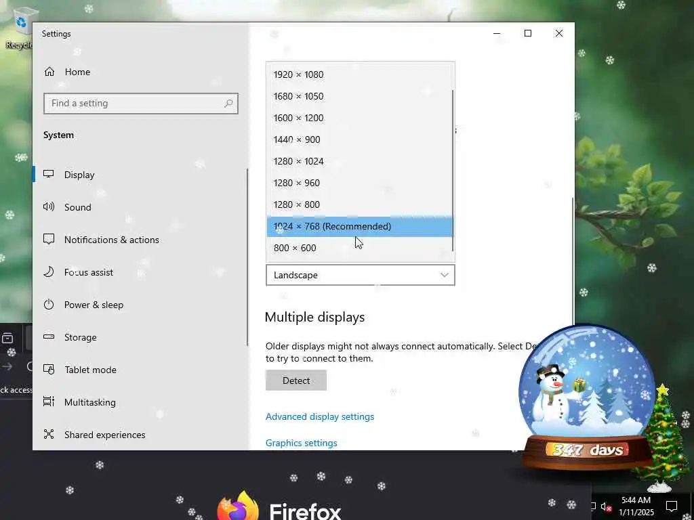Open Advanced display settings link

320,416
